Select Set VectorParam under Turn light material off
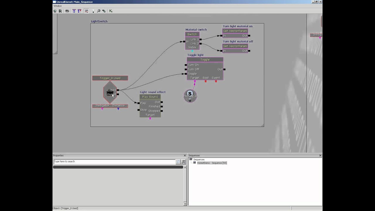 (235, 46)
